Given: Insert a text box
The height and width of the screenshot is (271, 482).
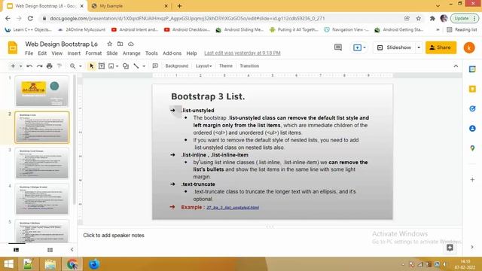Looking at the screenshot, I should pos(102,65).
